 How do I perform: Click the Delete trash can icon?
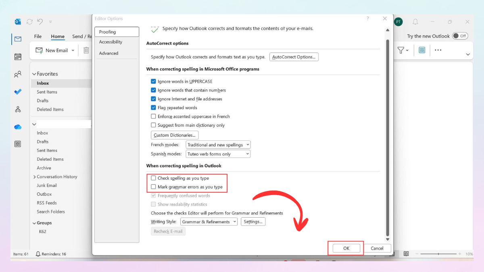pyautogui.click(x=86, y=50)
